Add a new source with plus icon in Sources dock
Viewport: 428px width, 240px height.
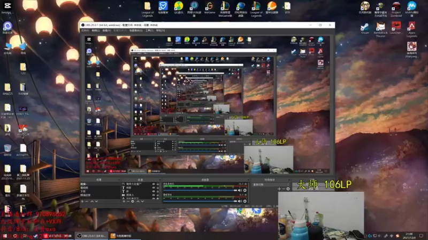pyautogui.click(x=124, y=202)
